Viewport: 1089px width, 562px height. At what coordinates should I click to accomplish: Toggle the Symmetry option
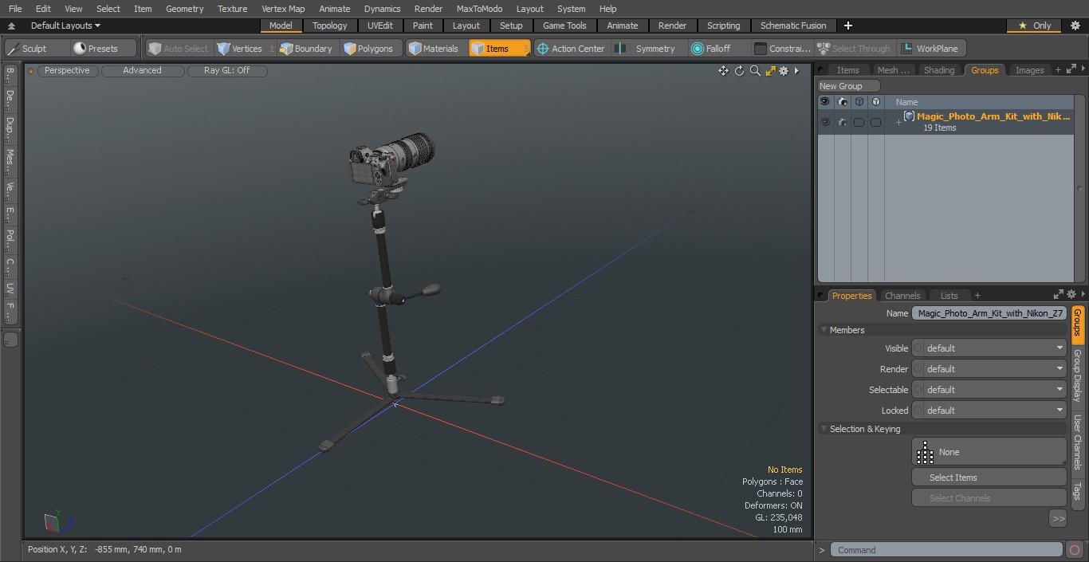coord(647,49)
